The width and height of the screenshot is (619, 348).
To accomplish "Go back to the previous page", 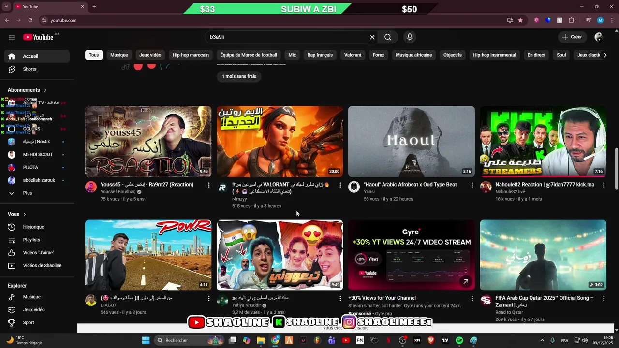I will point(7,20).
